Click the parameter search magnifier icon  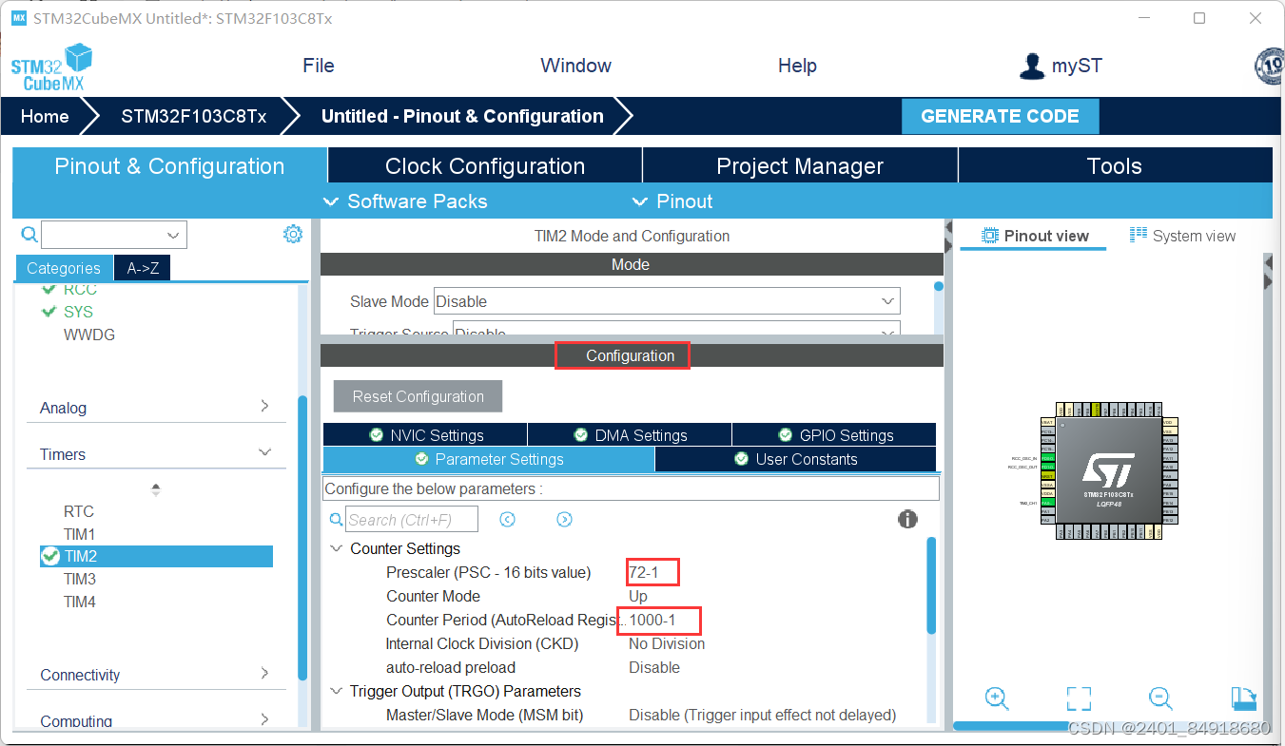(x=336, y=520)
